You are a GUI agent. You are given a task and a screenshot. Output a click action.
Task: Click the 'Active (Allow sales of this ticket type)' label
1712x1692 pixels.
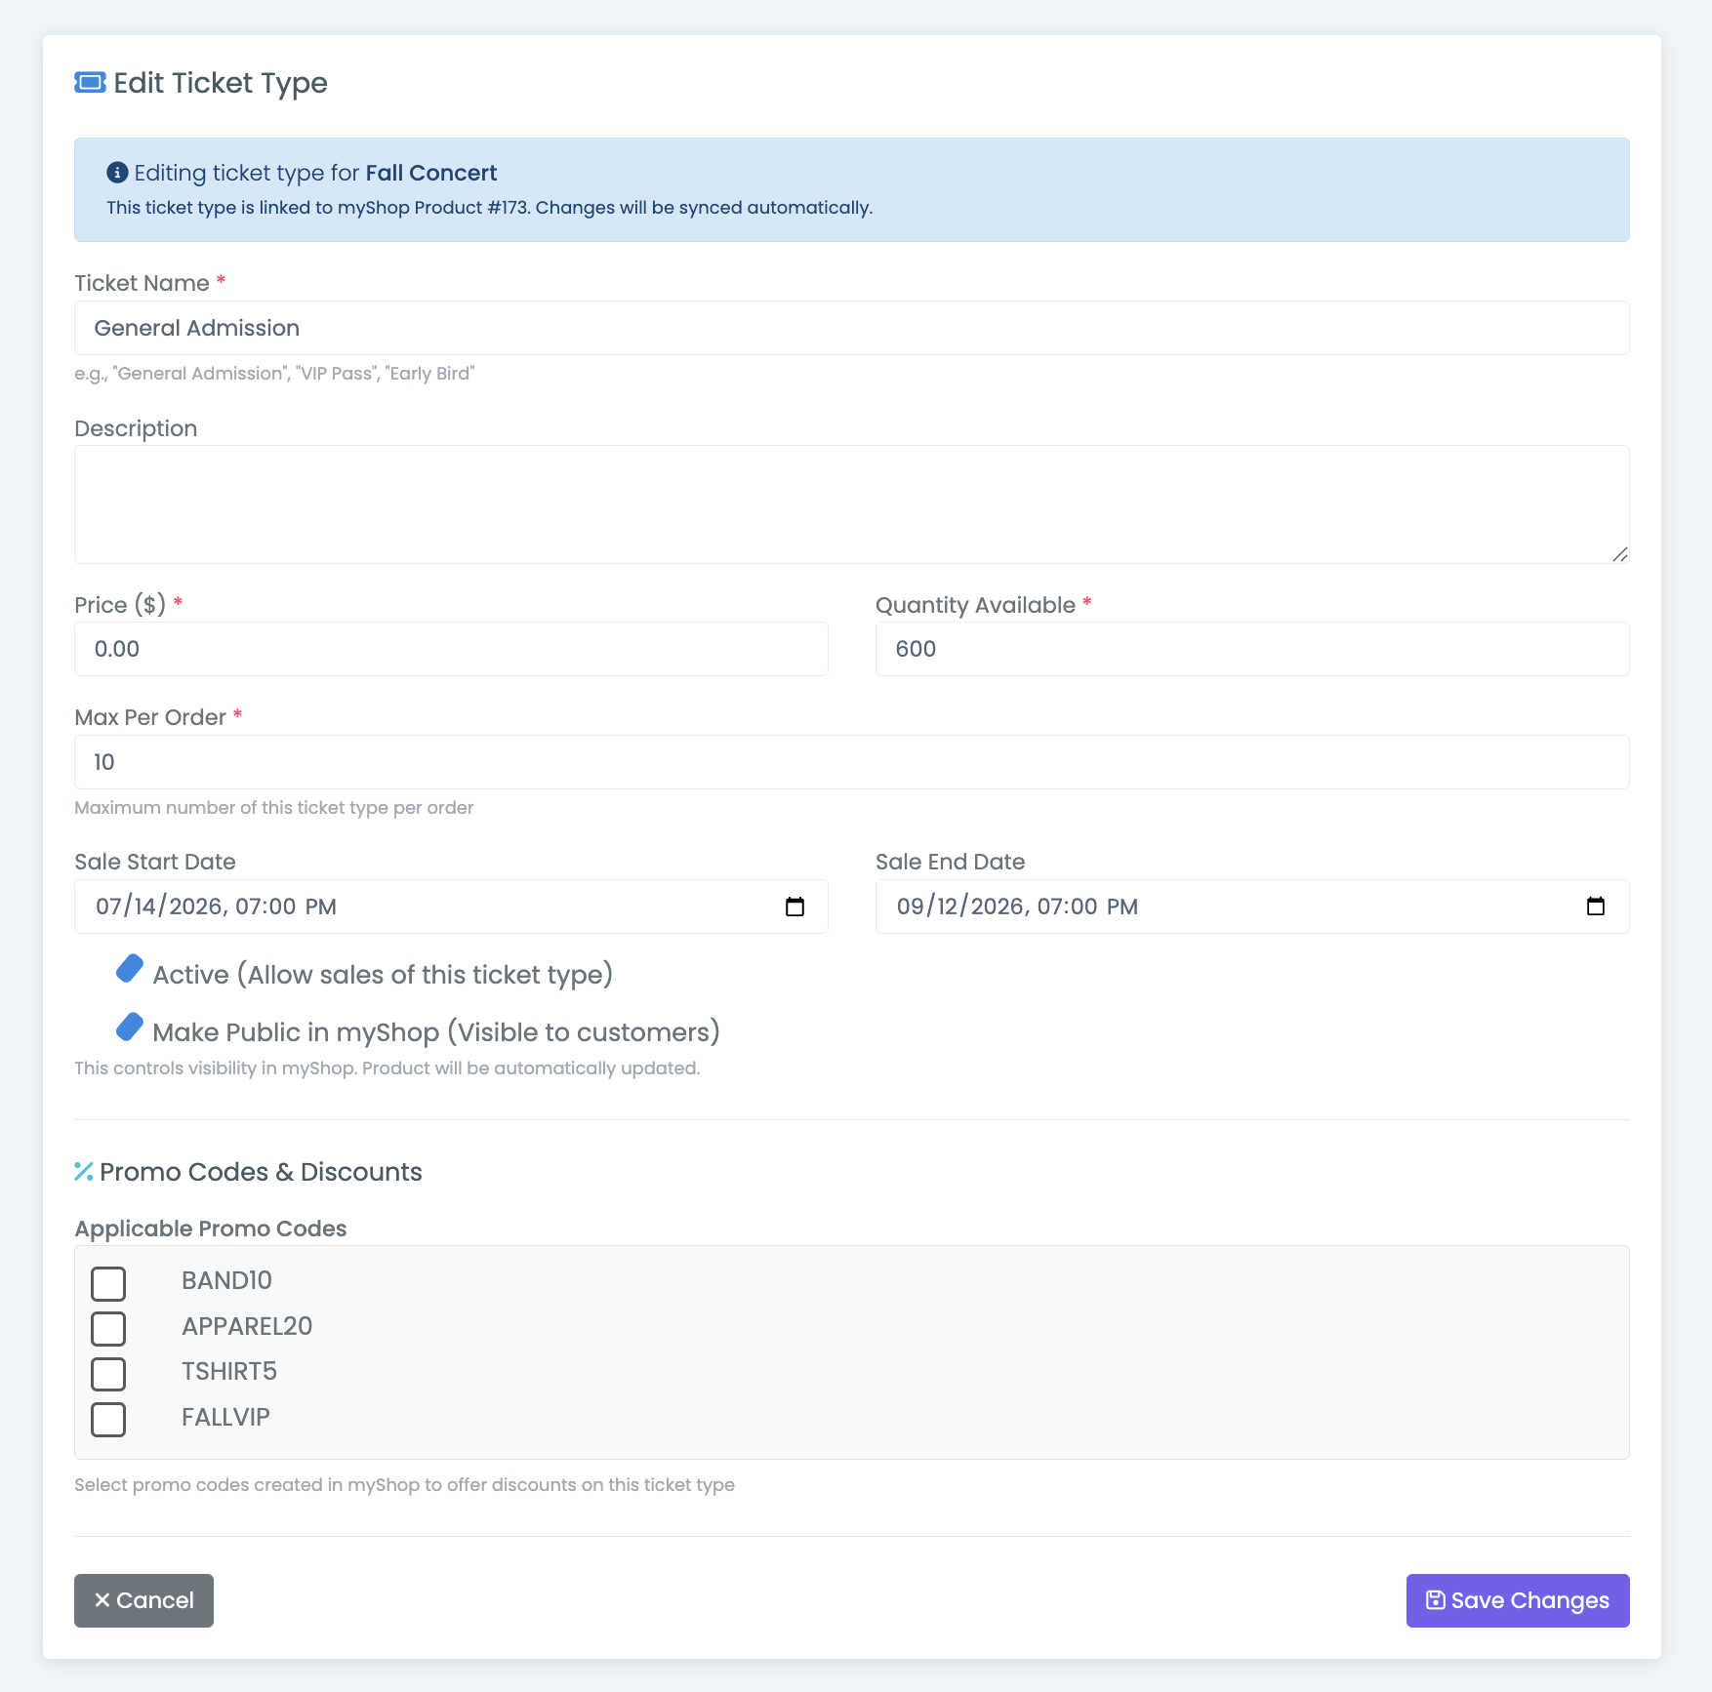[x=383, y=975]
